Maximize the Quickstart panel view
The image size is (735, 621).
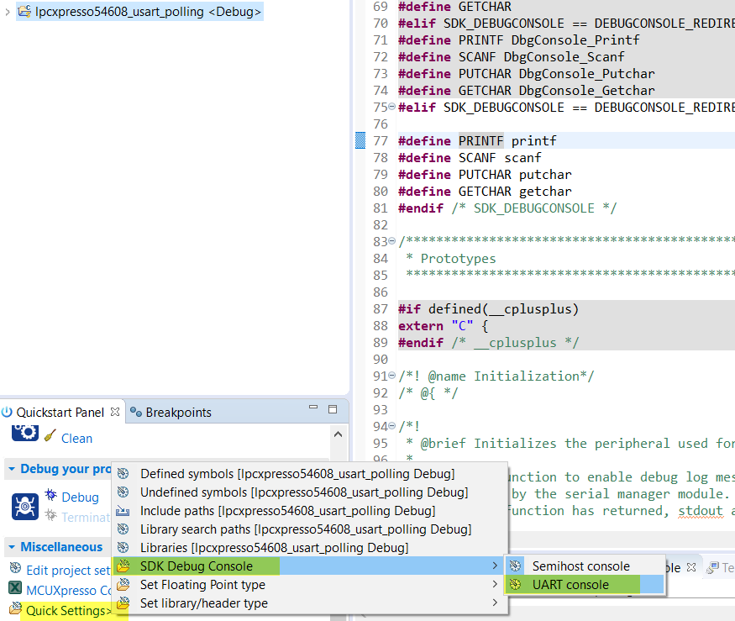point(333,409)
